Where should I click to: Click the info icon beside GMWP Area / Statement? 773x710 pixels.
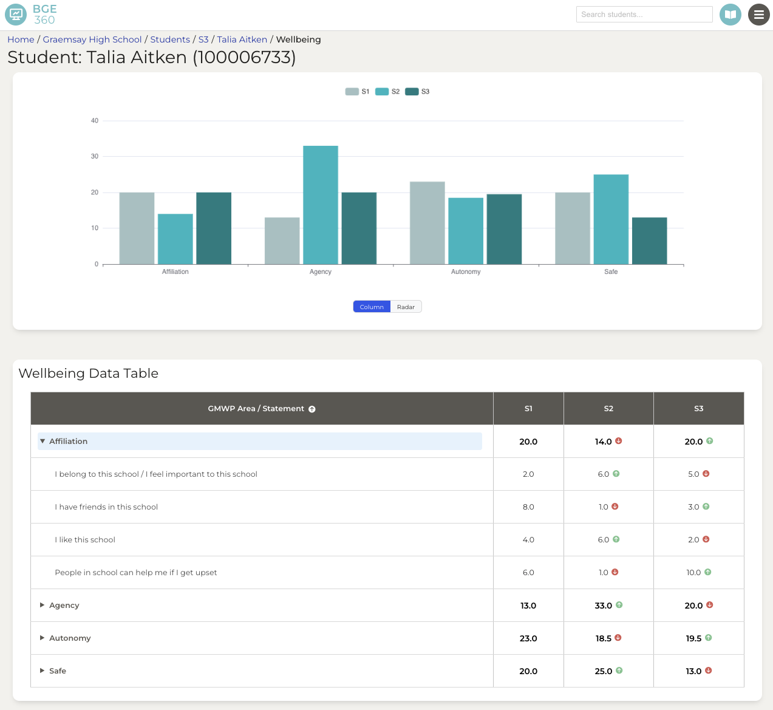(x=312, y=409)
